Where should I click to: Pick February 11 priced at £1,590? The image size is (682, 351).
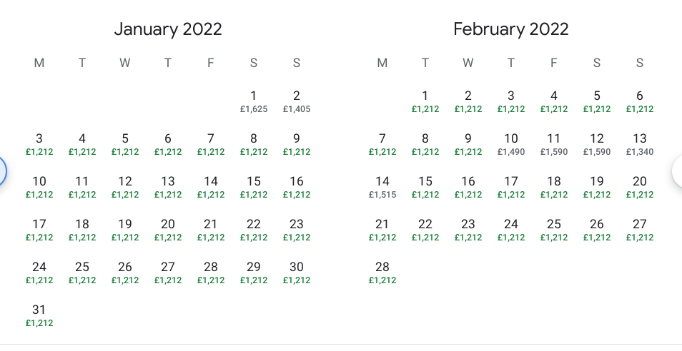(x=554, y=144)
